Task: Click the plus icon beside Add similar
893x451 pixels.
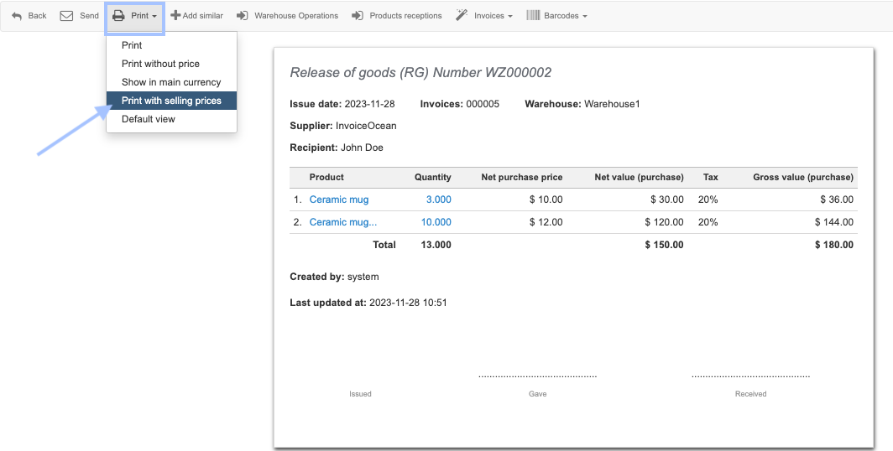Action: (x=175, y=16)
